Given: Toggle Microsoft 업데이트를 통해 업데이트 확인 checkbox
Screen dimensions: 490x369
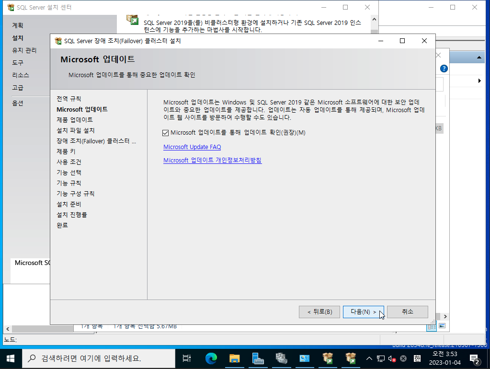Looking at the screenshot, I should [166, 133].
